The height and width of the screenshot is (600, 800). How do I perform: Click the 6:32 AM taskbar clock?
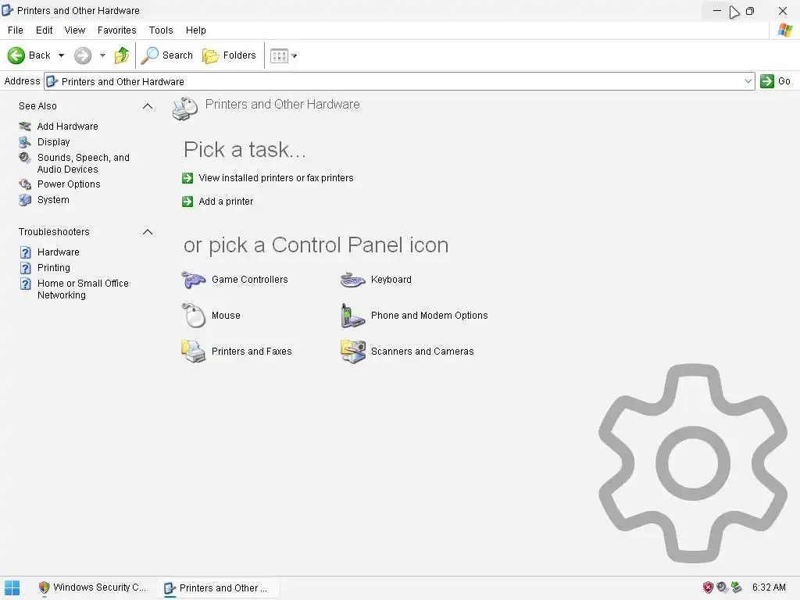tap(769, 587)
